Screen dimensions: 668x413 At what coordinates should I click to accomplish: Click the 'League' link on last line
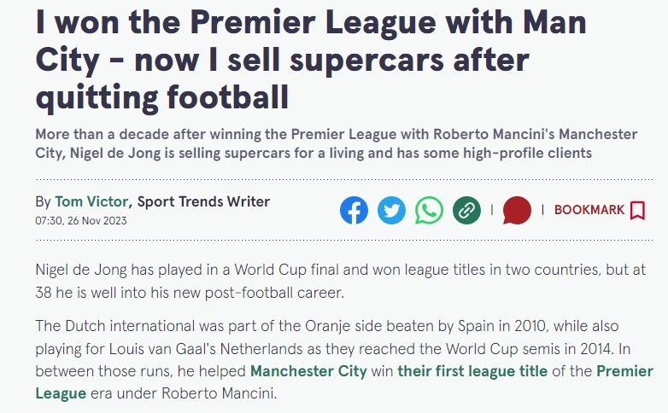click(x=61, y=393)
